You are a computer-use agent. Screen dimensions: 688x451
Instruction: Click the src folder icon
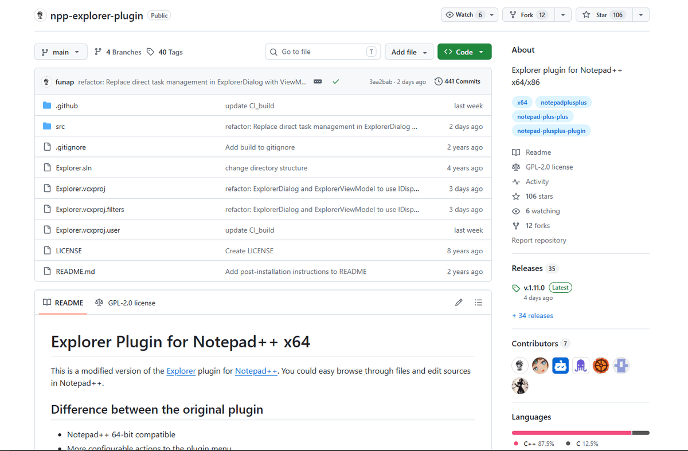click(47, 126)
